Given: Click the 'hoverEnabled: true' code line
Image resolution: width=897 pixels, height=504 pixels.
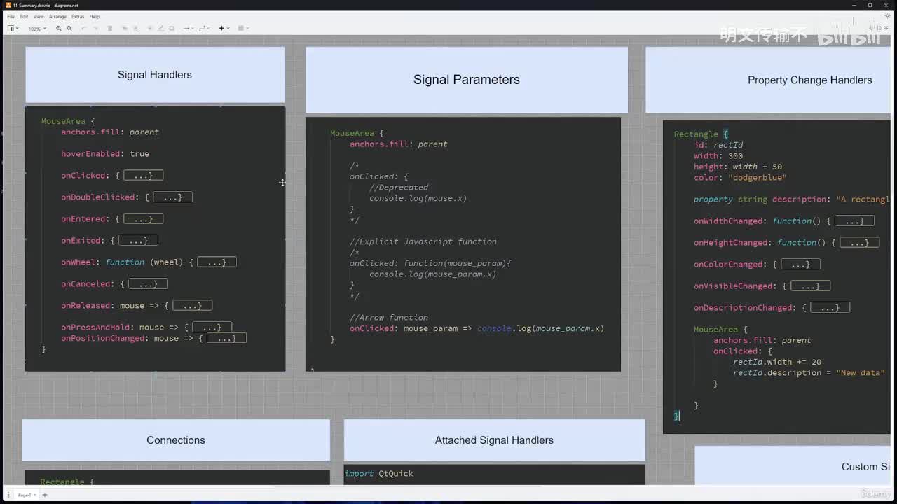Looking at the screenshot, I should [x=105, y=154].
